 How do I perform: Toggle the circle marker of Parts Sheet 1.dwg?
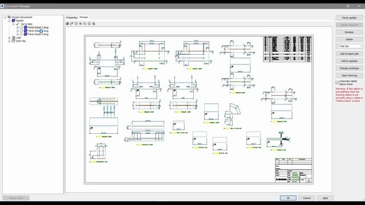pos(22,27)
